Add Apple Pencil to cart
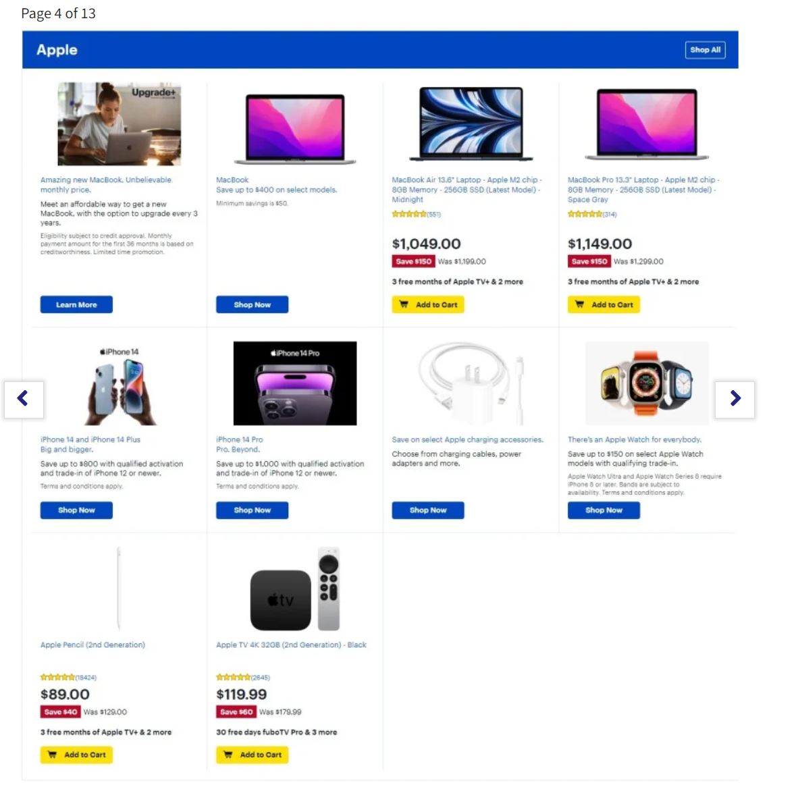Image resolution: width=798 pixels, height=785 pixels. [x=76, y=755]
